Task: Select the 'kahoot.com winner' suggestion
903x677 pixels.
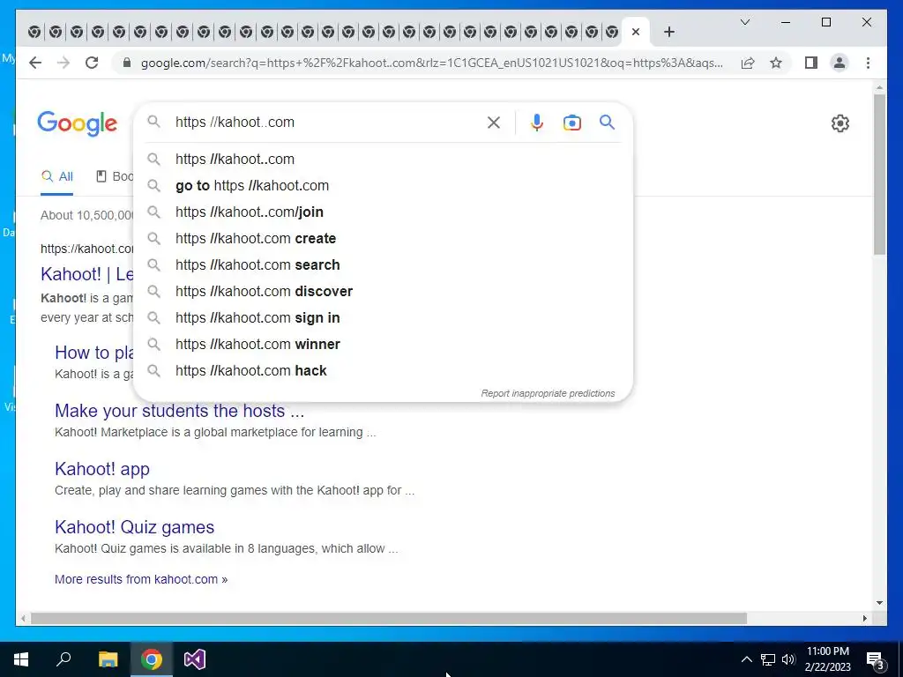Action: pos(383,345)
